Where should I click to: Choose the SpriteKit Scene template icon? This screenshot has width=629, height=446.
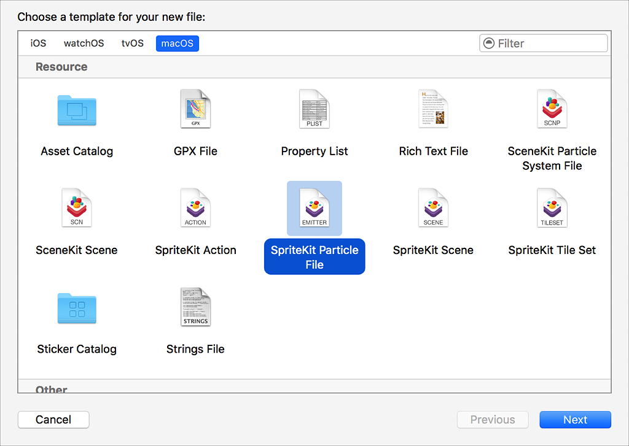(433, 207)
